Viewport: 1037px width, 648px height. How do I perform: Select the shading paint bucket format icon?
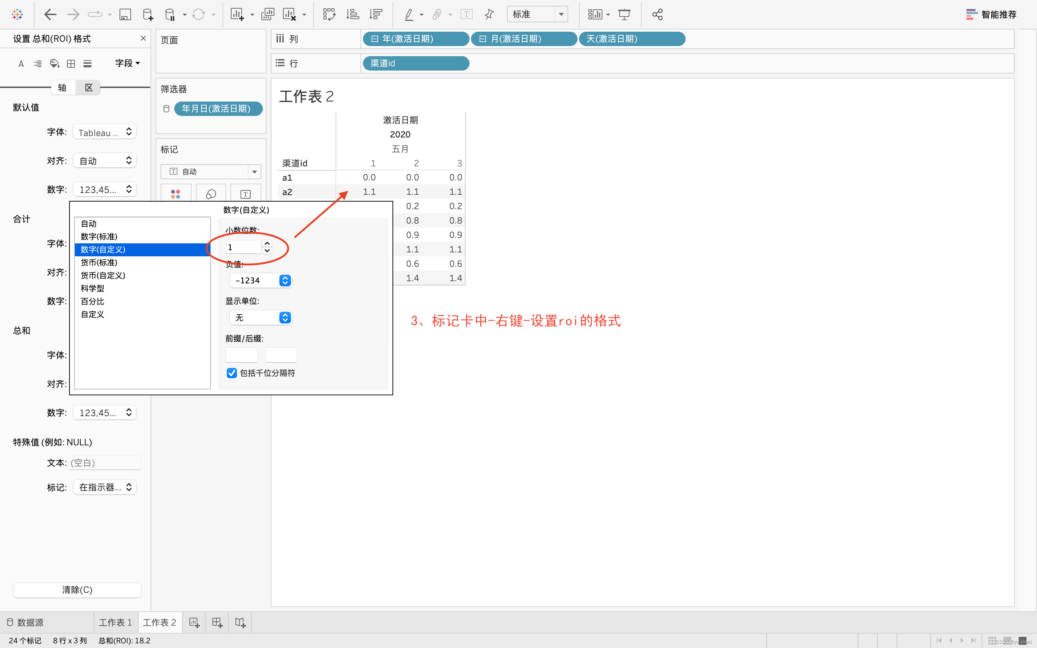click(x=54, y=64)
